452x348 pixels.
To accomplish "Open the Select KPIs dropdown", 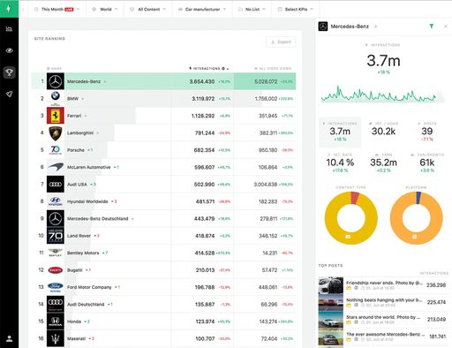I will pos(296,9).
